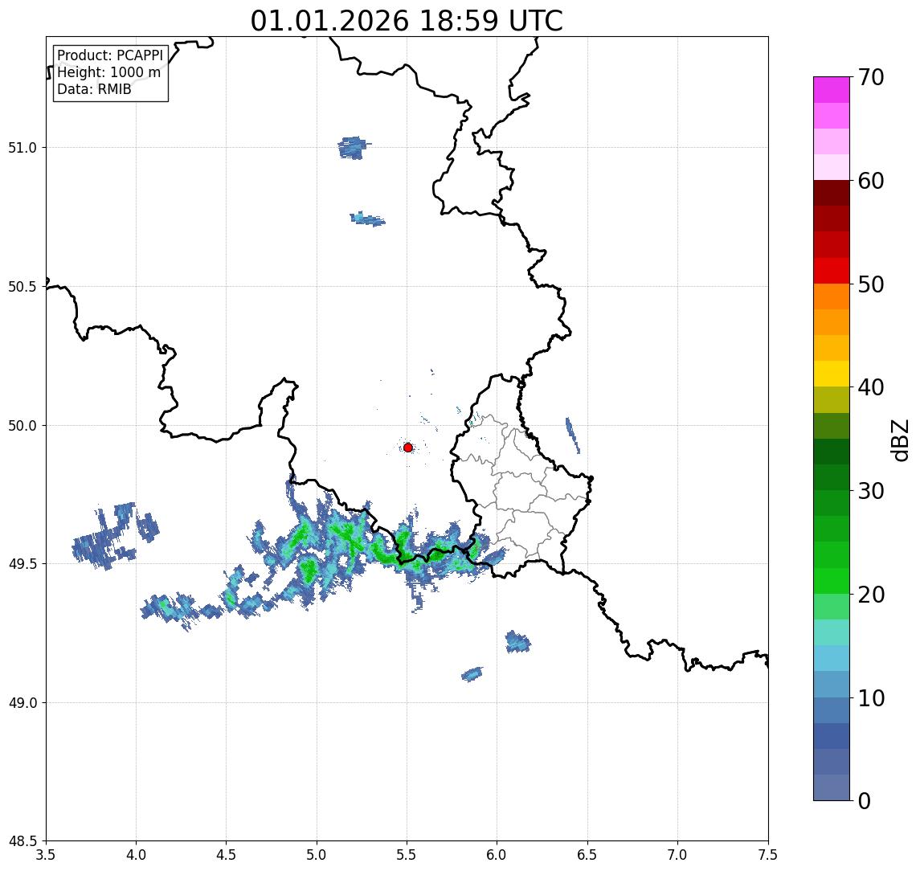This screenshot has width=920, height=871.
Task: Click the small radar echo near latitude 51.0
Action: [x=354, y=148]
